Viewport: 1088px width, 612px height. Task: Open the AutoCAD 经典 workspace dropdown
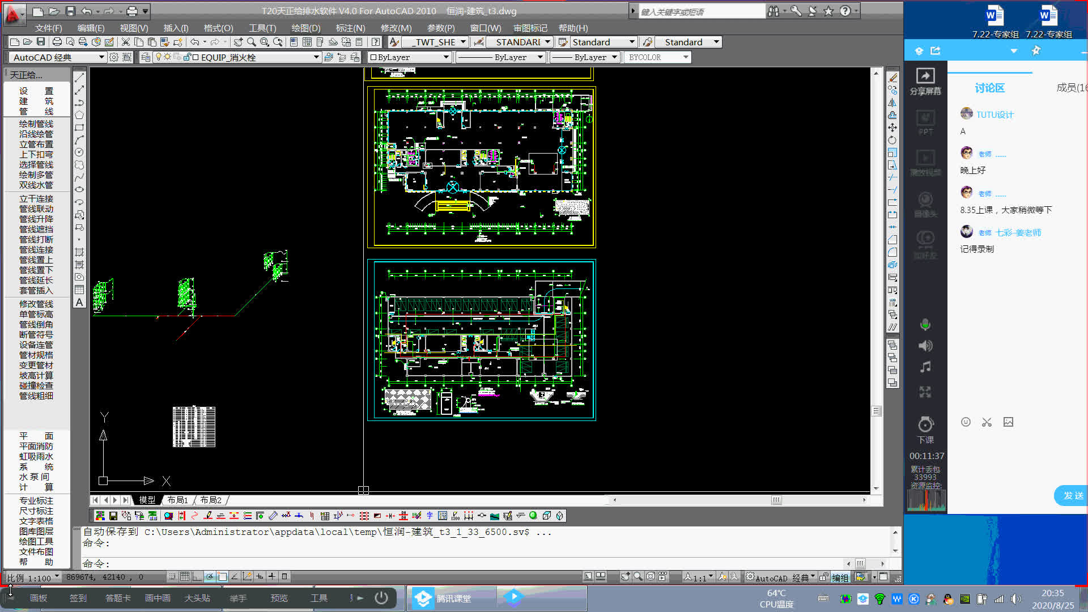pyautogui.click(x=101, y=57)
